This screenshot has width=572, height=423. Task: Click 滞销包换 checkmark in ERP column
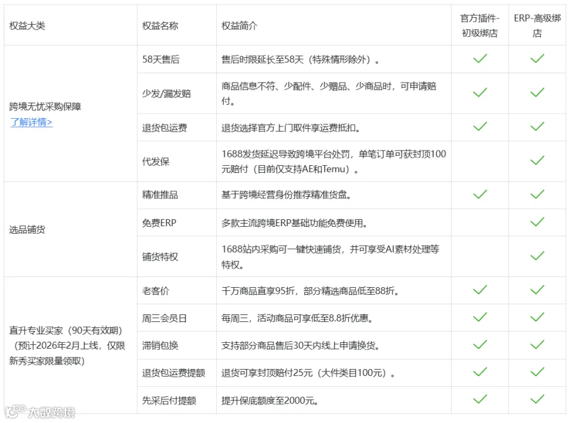[537, 345]
